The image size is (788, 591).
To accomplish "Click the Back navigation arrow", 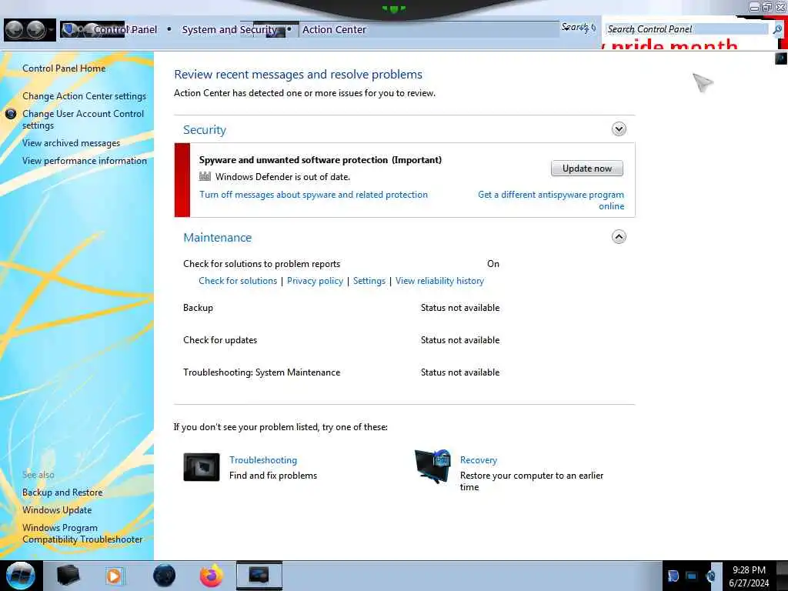I will pos(14,30).
